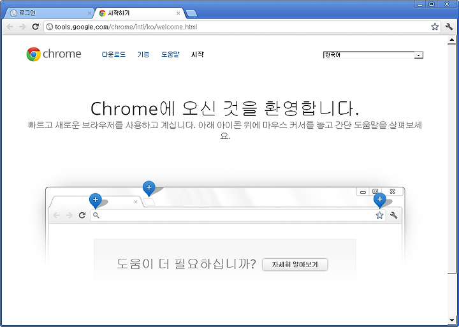Switch to the 로그인 tab
The height and width of the screenshot is (327, 459).
[48, 13]
